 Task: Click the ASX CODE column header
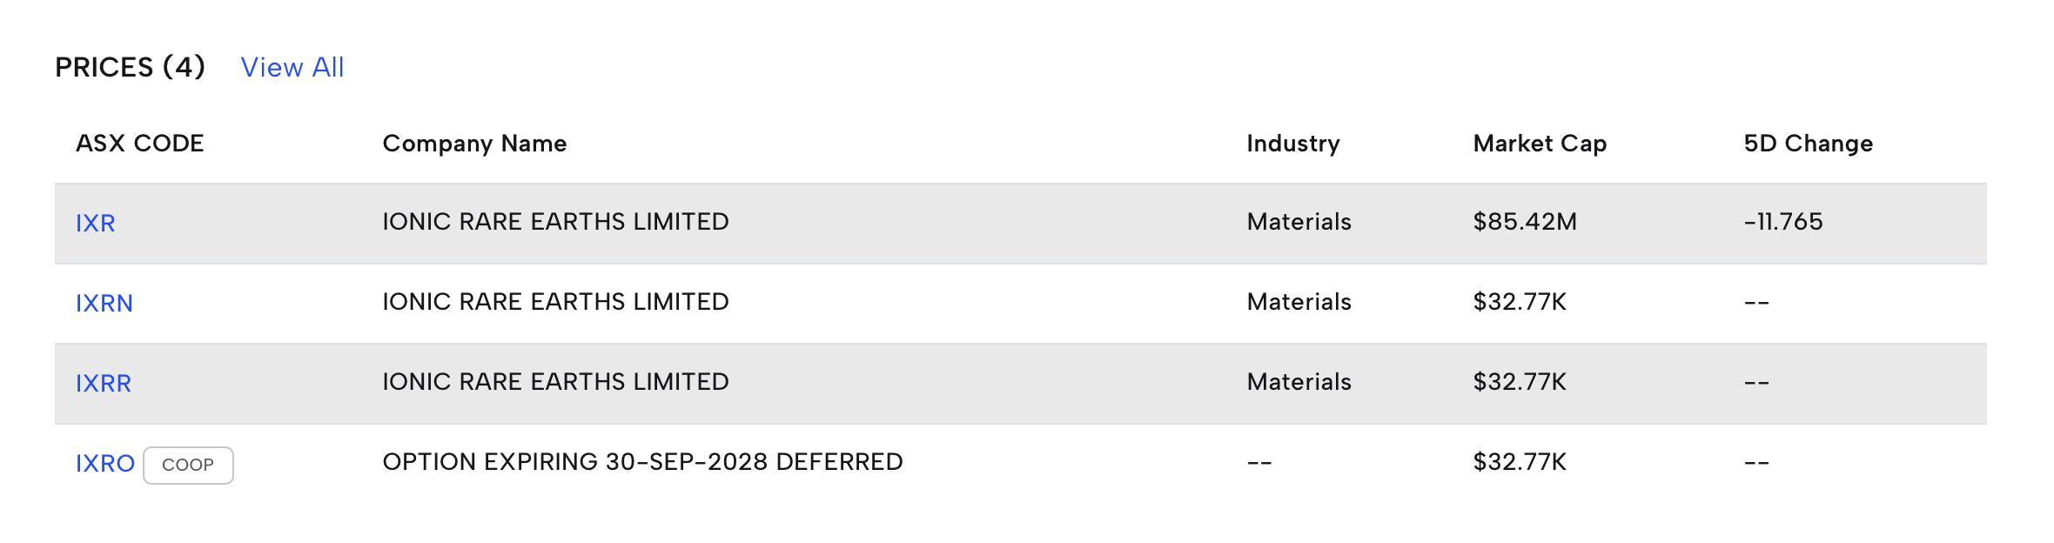point(140,144)
